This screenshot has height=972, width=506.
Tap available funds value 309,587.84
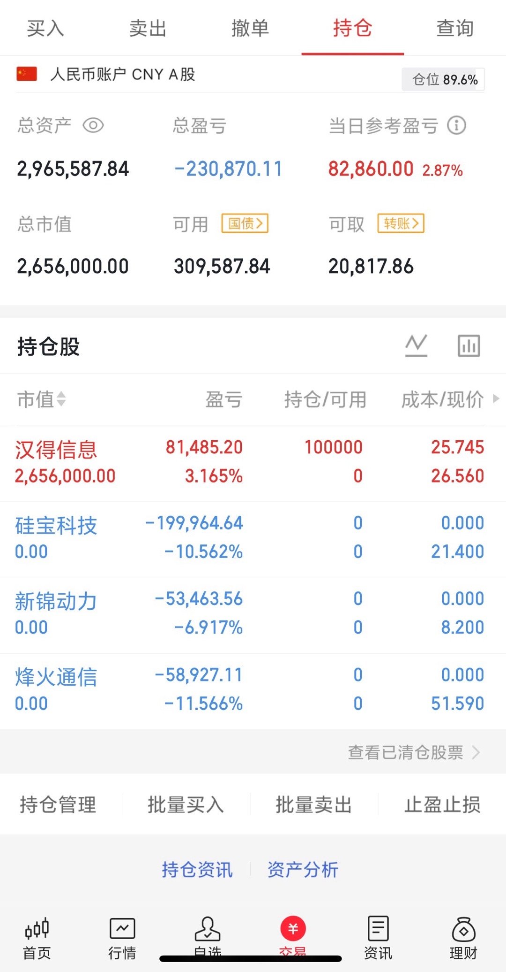tap(222, 267)
